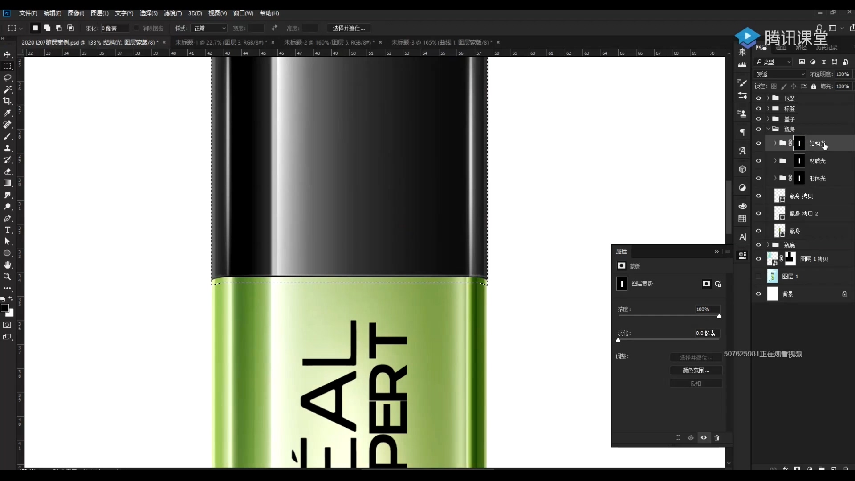855x481 pixels.
Task: Select the Horizontal Type tool
Action: [x=7, y=230]
